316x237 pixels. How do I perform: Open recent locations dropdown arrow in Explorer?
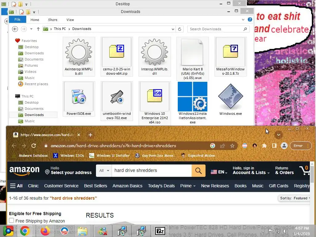31,29
